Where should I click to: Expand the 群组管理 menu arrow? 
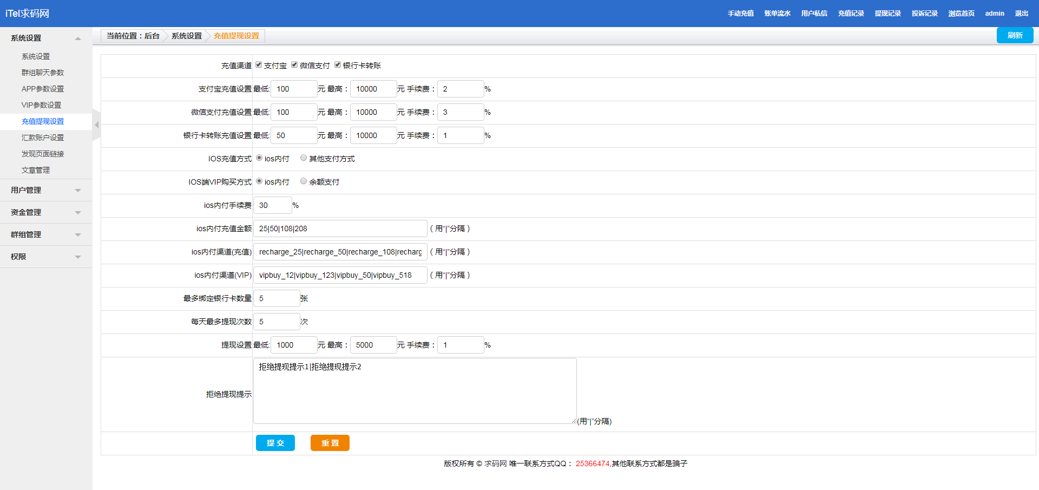click(78, 235)
